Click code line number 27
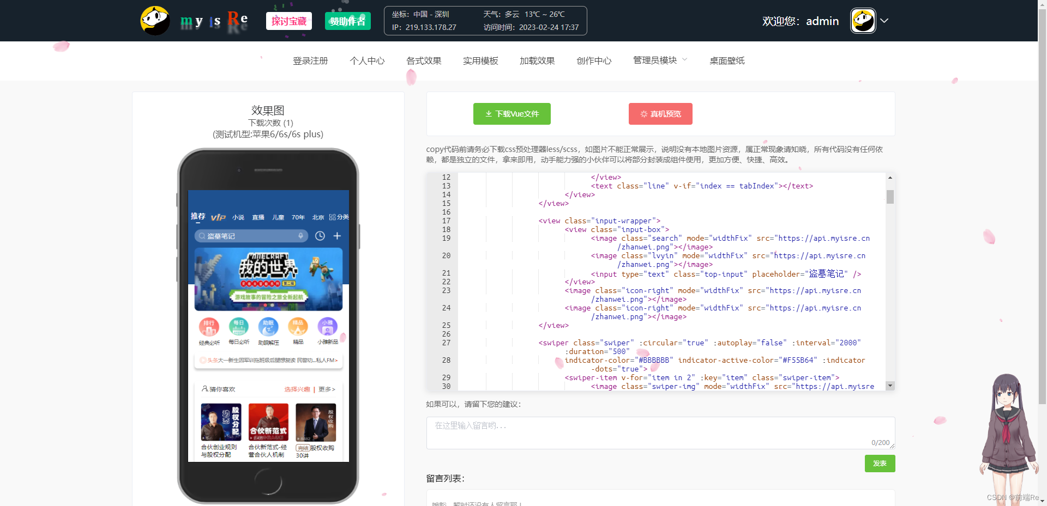The width and height of the screenshot is (1047, 506). point(446,343)
